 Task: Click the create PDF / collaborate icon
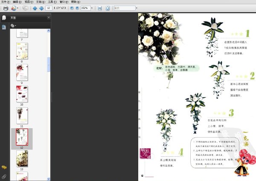point(14,8)
